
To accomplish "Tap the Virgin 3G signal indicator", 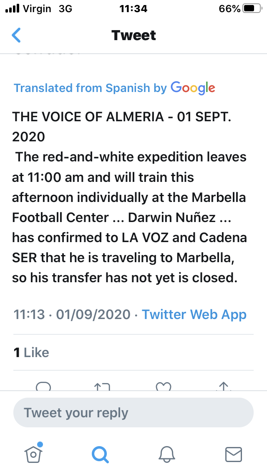I will tap(39, 8).
